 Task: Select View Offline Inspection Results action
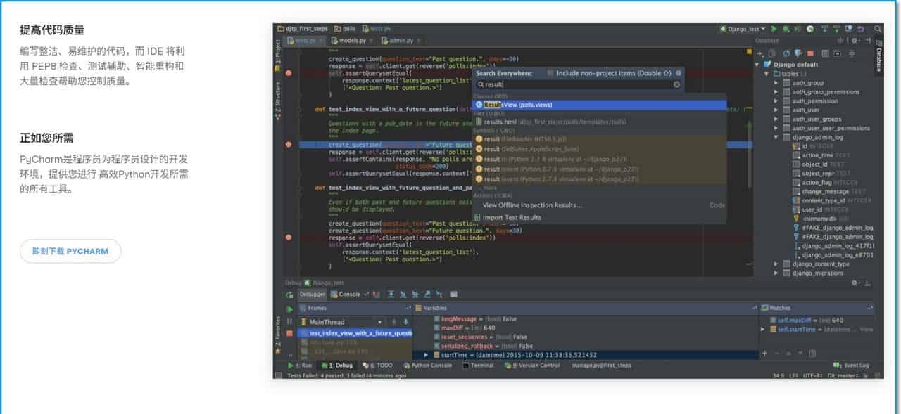point(532,205)
